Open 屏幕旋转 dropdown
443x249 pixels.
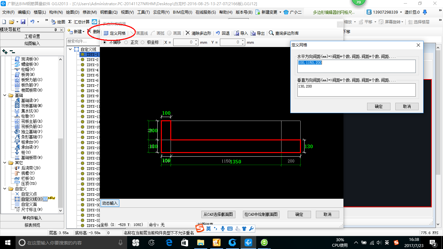point(402,22)
